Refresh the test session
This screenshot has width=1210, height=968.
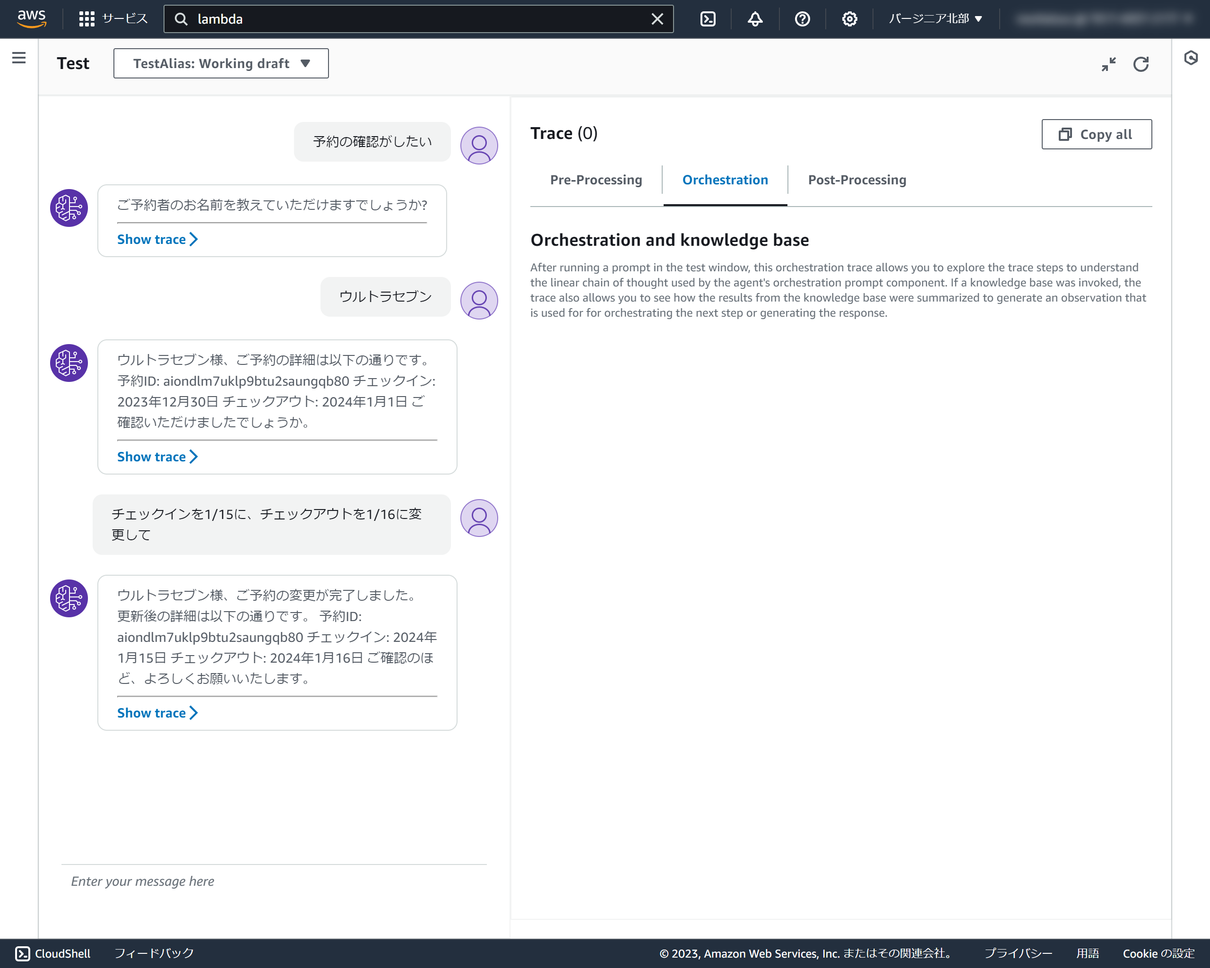(x=1141, y=64)
